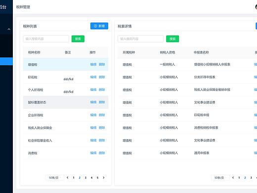The image size is (257, 193).
Task: Click the 税种管理 page title
Action: [23, 7]
